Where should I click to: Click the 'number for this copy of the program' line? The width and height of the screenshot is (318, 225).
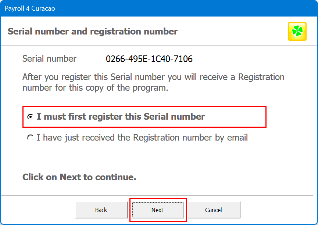pos(95,88)
